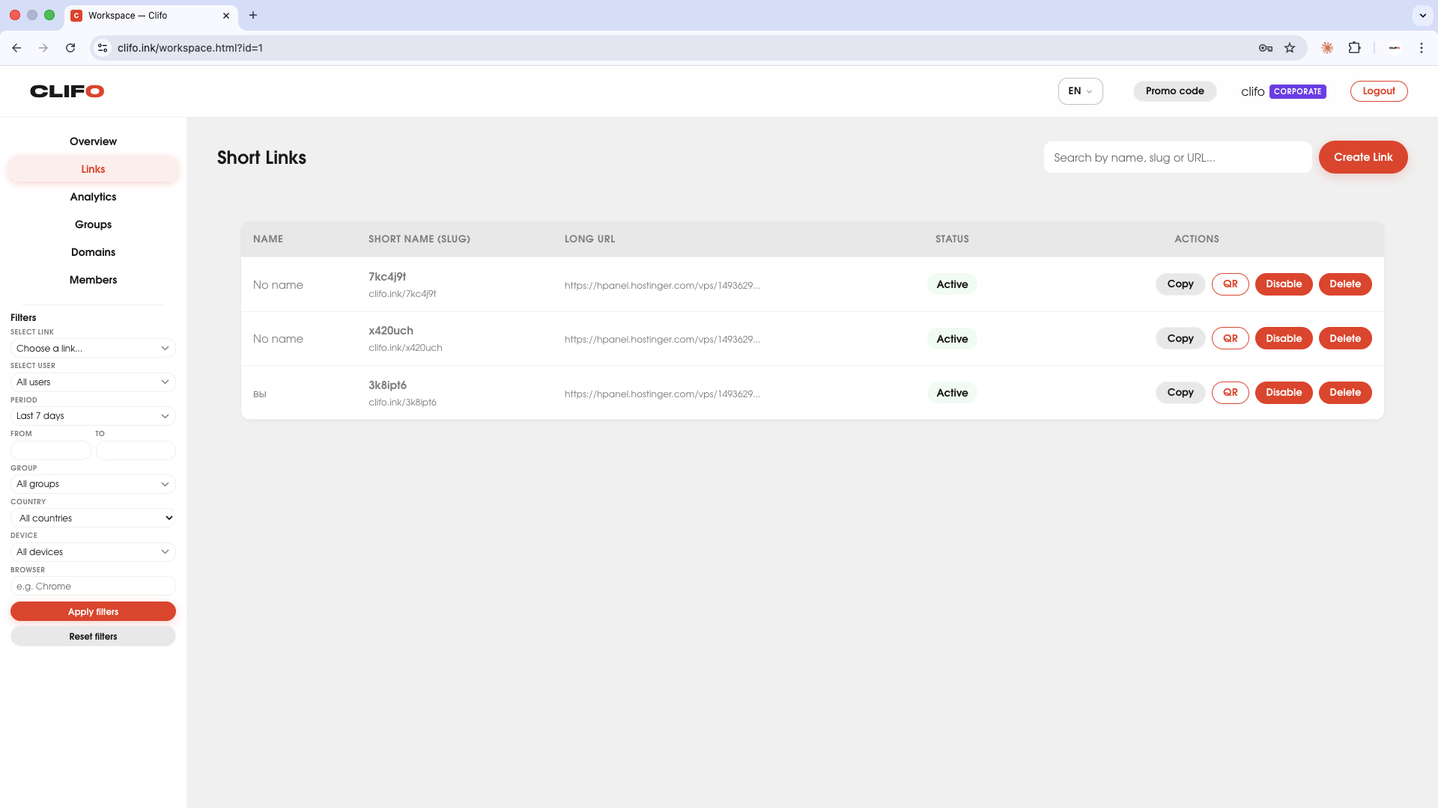Click the password key icon in the address bar
Image resolution: width=1438 pixels, height=808 pixels.
1265,48
